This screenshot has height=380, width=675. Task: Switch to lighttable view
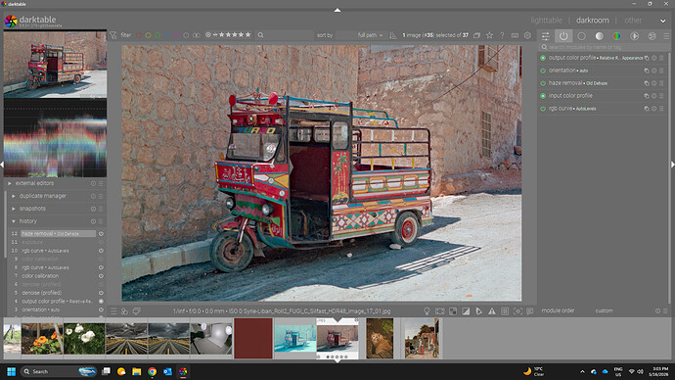546,21
